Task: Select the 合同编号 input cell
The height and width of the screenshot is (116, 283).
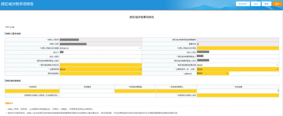Action: pyautogui.click(x=87, y=91)
